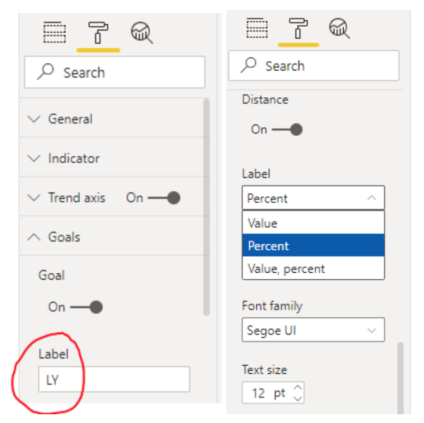Disable the Distance toggle
The height and width of the screenshot is (423, 424).
point(287,130)
